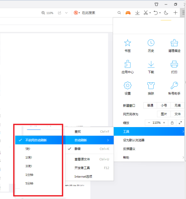Choose View Source (查看源文件) menu item
This screenshot has width=186, height=199.
(x=89, y=159)
